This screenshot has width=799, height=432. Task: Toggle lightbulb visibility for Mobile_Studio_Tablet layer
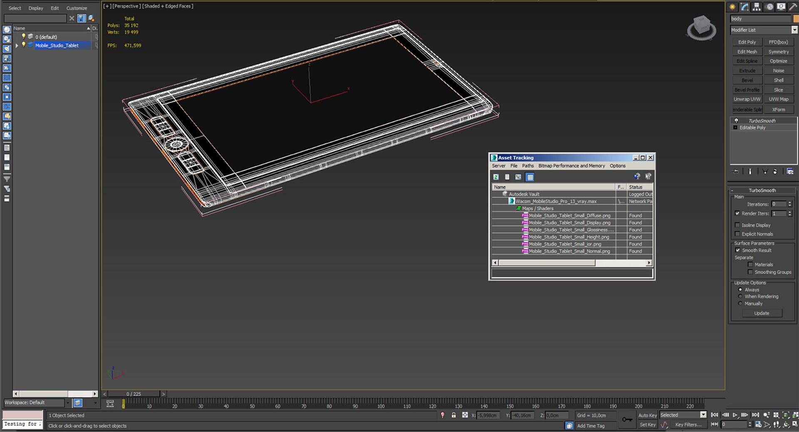(24, 45)
